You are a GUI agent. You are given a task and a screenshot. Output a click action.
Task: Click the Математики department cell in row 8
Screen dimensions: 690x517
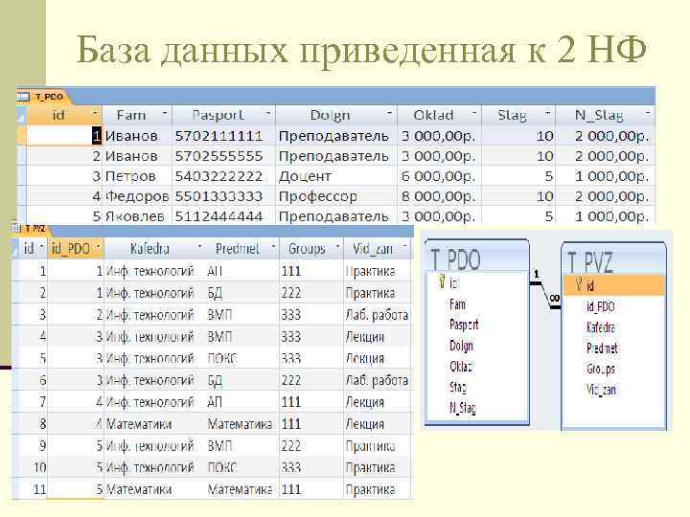[154, 424]
